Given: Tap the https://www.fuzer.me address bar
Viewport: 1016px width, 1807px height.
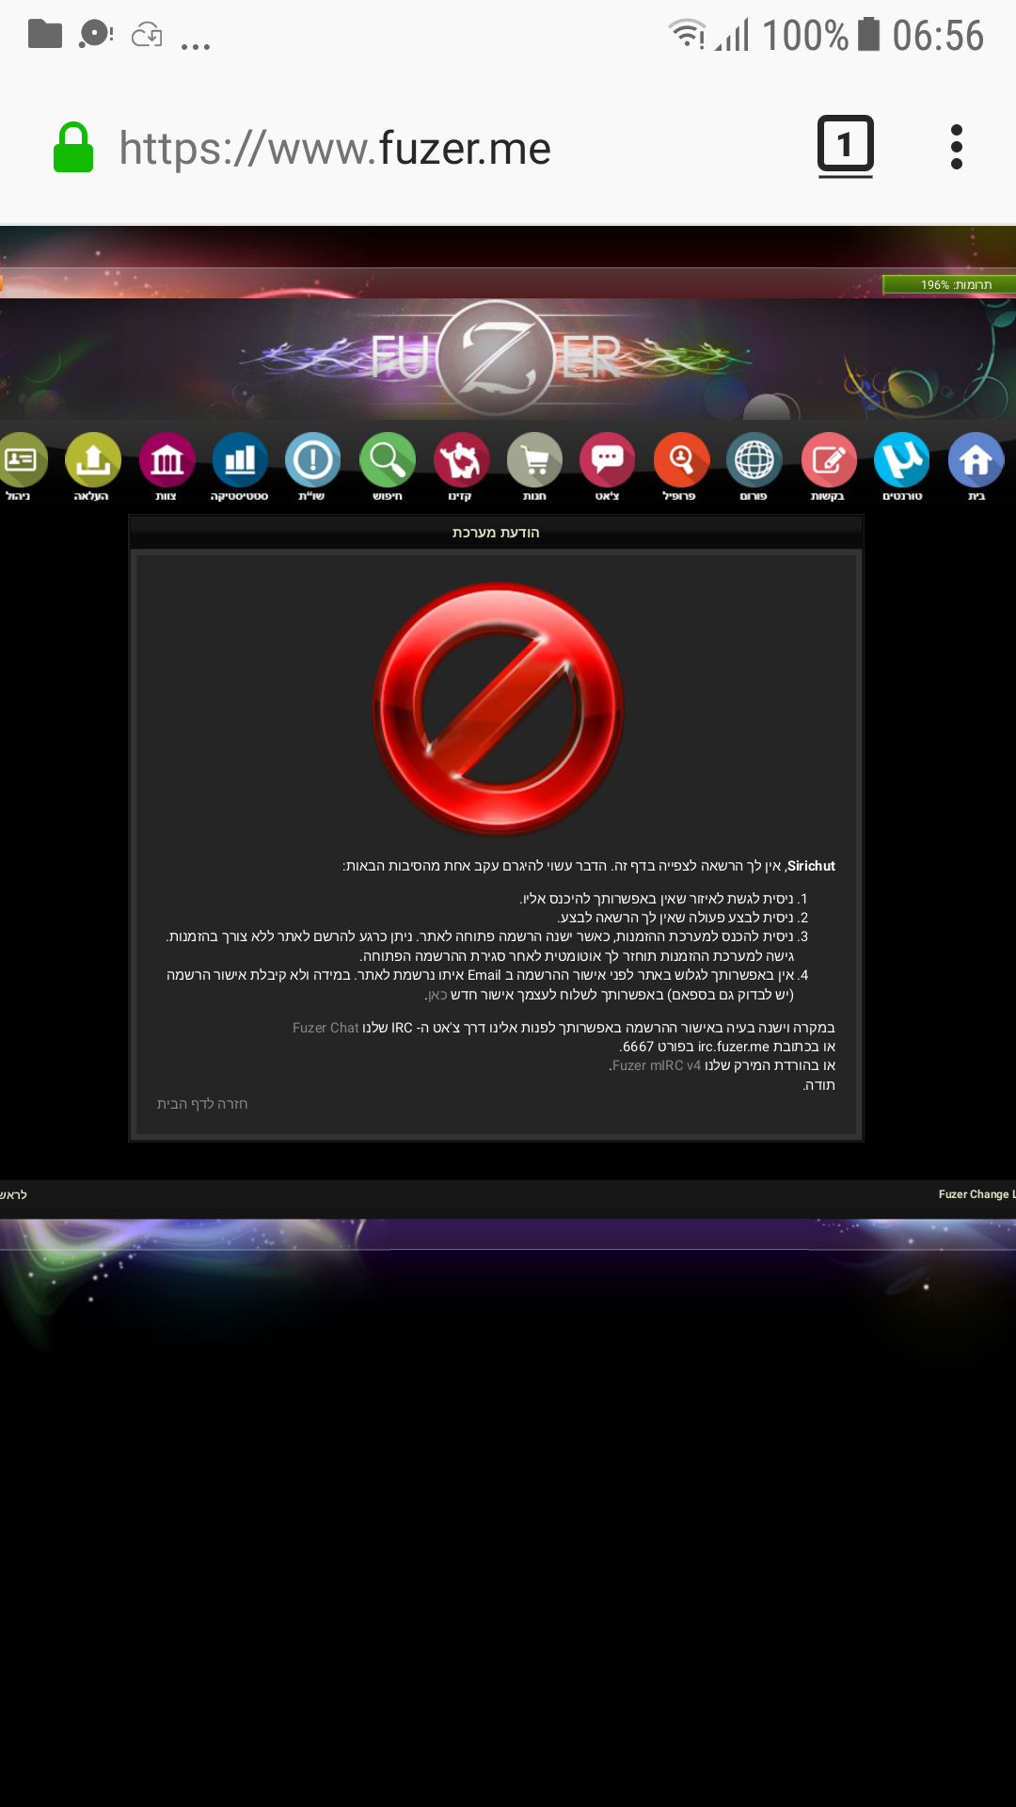Looking at the screenshot, I should click(335, 149).
